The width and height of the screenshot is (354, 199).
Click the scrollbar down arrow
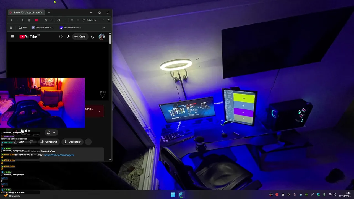pyautogui.click(x=110, y=159)
